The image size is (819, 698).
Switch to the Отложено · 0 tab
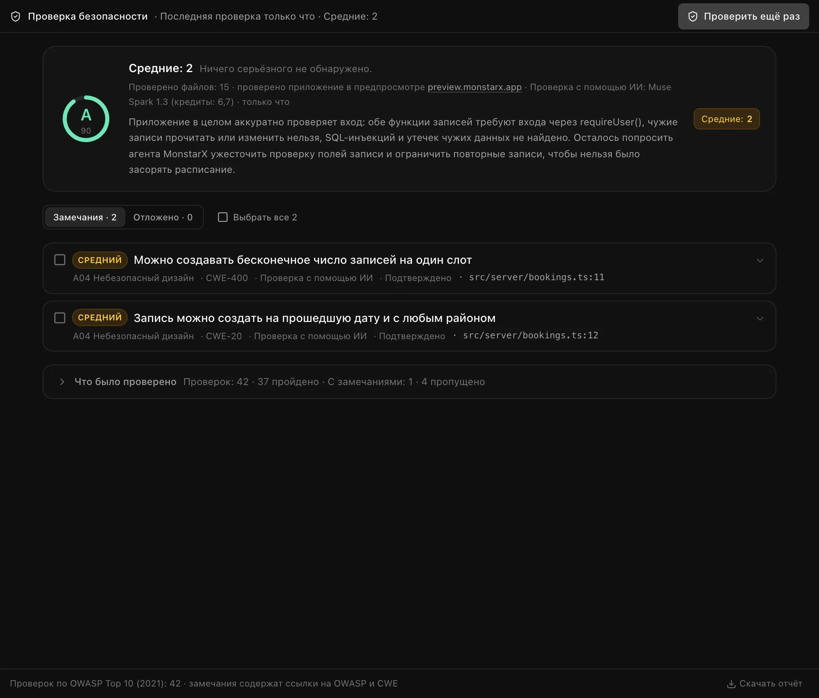tap(163, 217)
